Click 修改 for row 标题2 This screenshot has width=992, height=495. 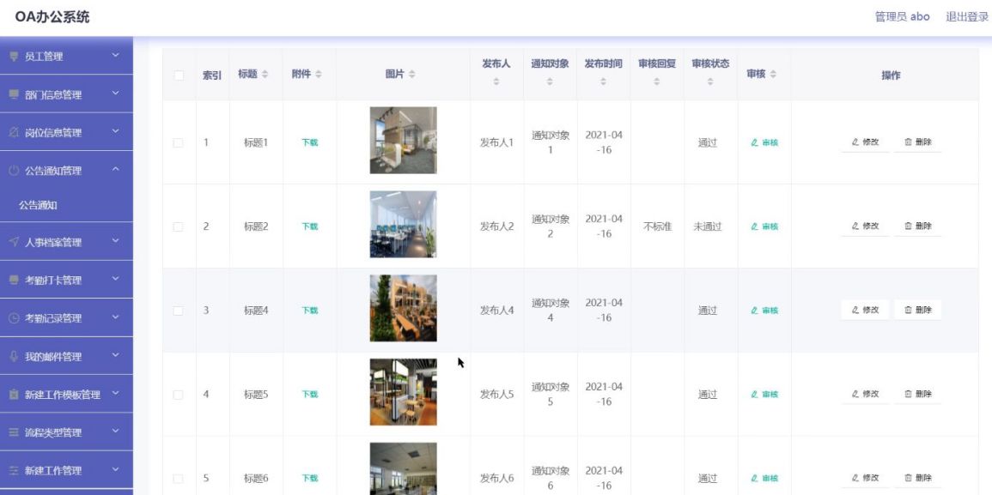(x=865, y=226)
